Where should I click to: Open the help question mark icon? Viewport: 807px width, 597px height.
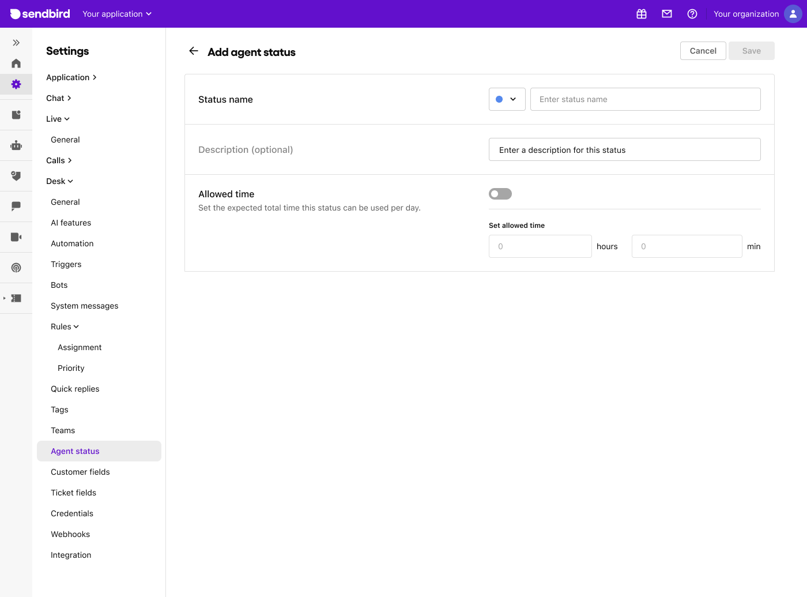pyautogui.click(x=692, y=13)
